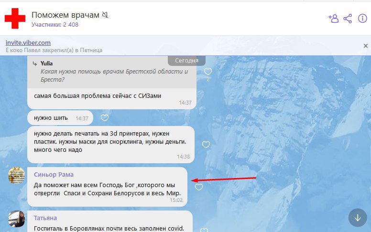371x232 pixels.
Task: Open the invite.viber.com pinned link
Action: click(x=28, y=43)
